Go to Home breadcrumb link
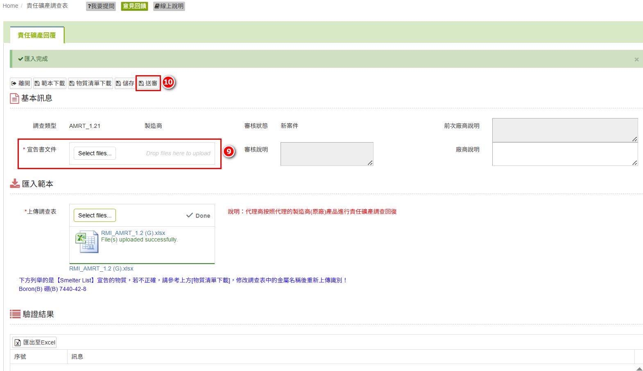 (x=10, y=6)
